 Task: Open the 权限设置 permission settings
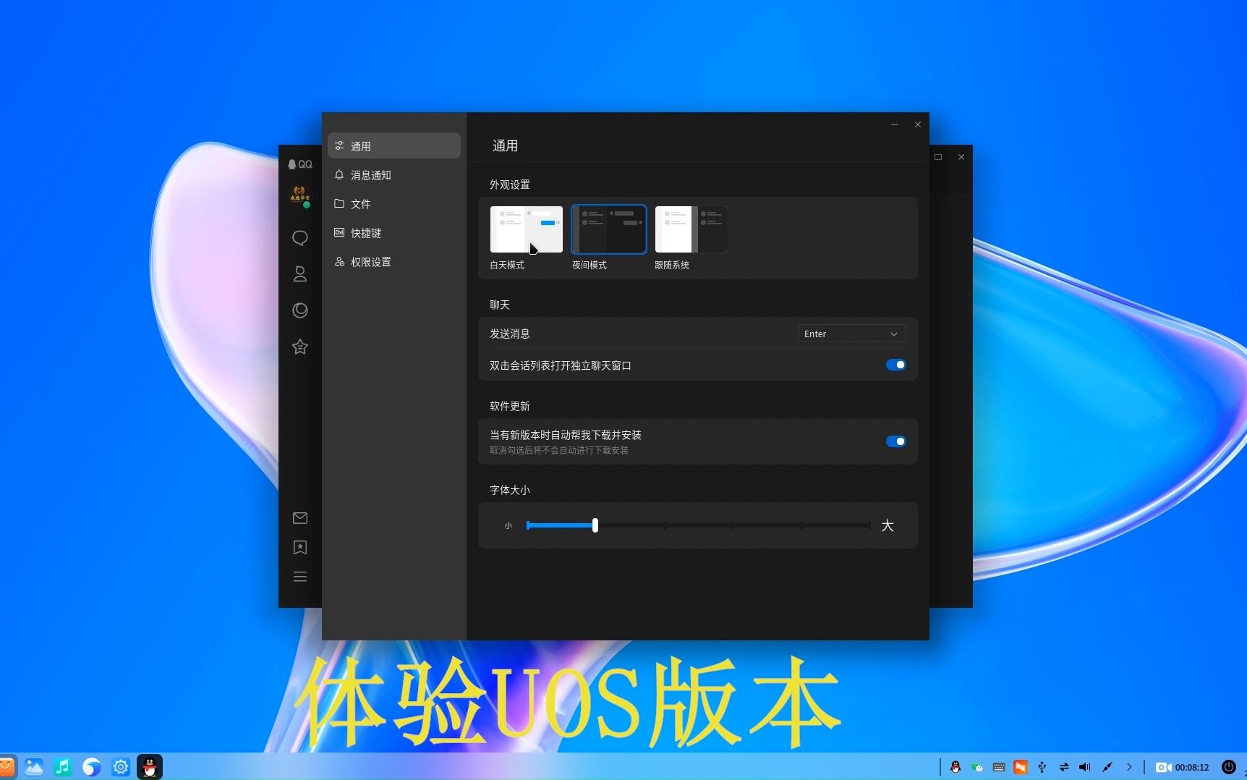coord(394,262)
